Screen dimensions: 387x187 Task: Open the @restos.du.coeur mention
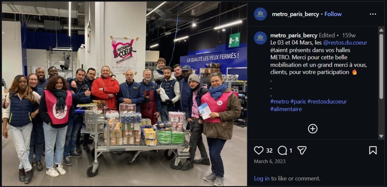click(345, 42)
